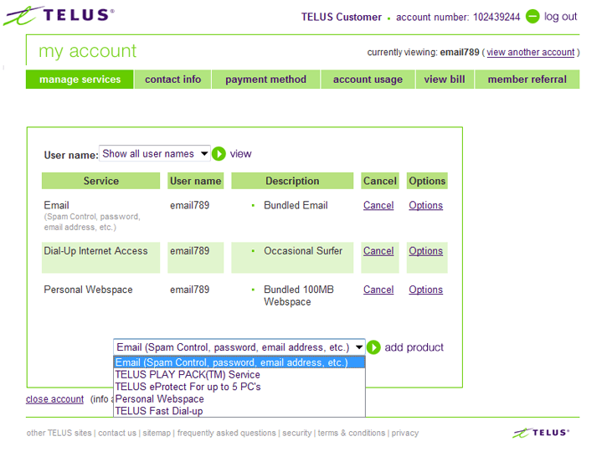
Task: Click the Personal Webspace service cell
Action: pyautogui.click(x=88, y=290)
